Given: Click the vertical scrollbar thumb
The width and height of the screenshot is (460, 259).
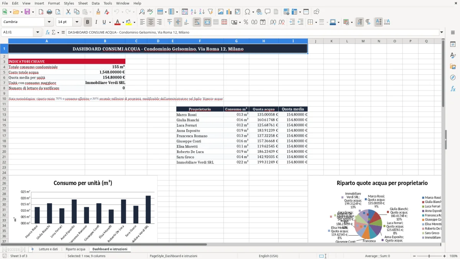Looking at the screenshot, I should 444,73.
